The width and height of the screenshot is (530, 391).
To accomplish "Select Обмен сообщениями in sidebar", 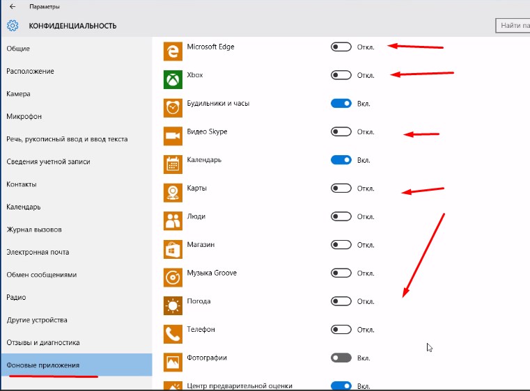I will pos(76,275).
